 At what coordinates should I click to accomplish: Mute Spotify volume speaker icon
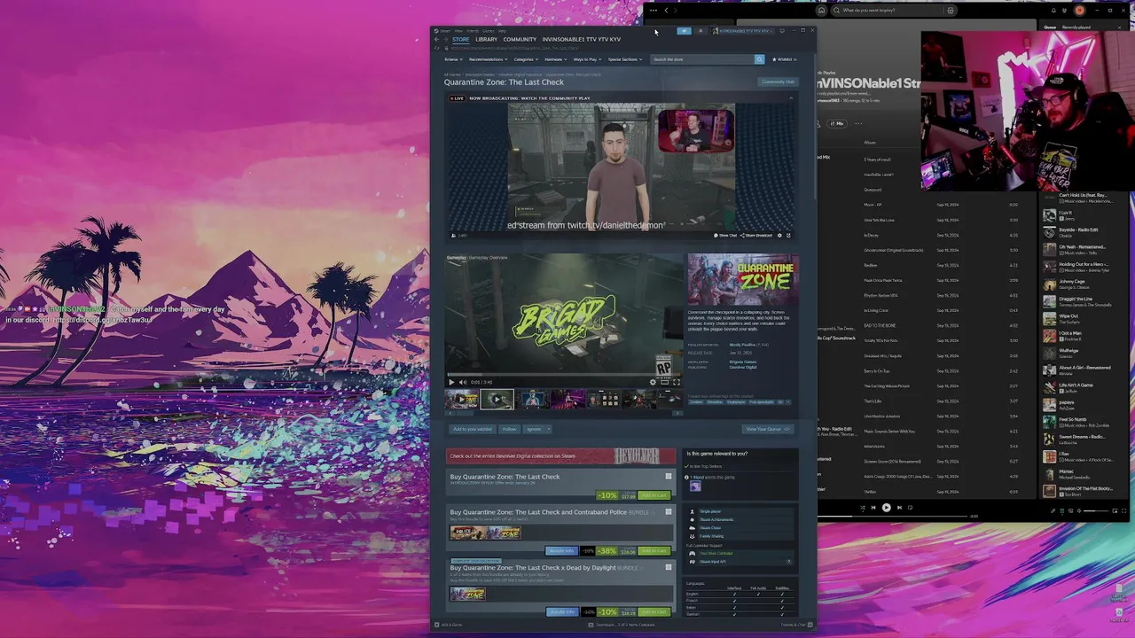[x=1079, y=511]
